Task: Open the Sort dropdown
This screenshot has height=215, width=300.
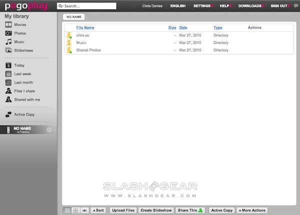Action: coord(98,210)
